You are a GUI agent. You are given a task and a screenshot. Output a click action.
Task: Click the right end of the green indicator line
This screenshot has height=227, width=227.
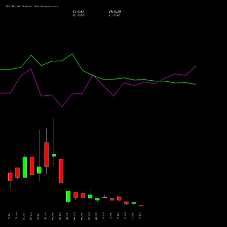pos(196,84)
